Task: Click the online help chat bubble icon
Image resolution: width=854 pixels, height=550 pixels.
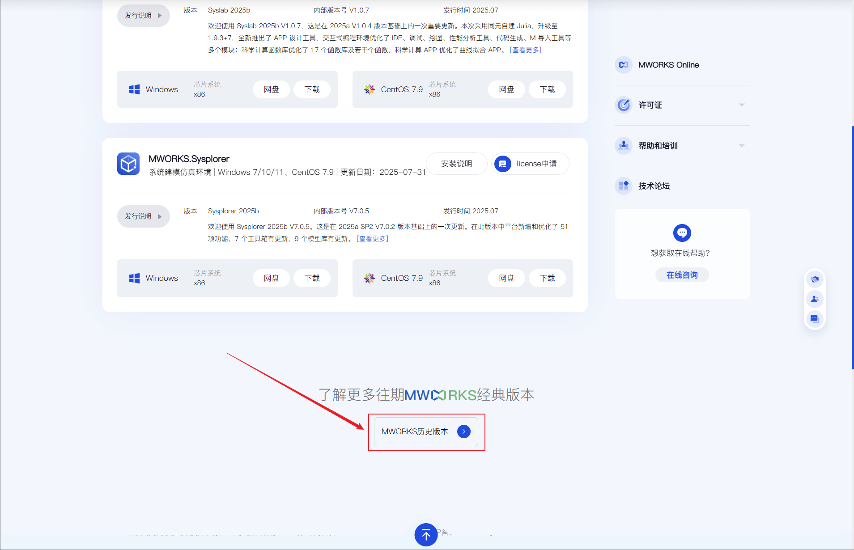Action: pos(682,233)
